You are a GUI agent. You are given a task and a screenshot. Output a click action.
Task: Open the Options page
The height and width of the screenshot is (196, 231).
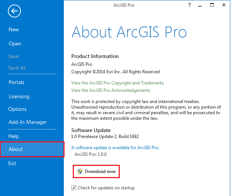click(x=18, y=109)
